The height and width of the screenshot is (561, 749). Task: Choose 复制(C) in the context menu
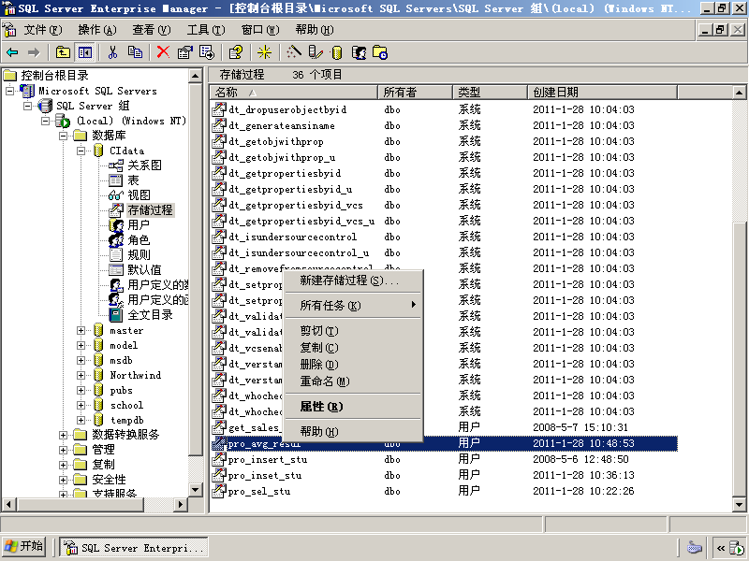point(353,347)
